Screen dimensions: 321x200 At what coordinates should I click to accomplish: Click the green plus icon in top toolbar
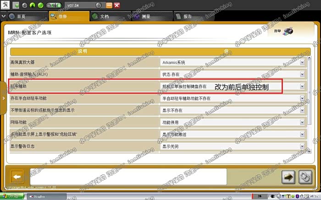(x=16, y=5)
